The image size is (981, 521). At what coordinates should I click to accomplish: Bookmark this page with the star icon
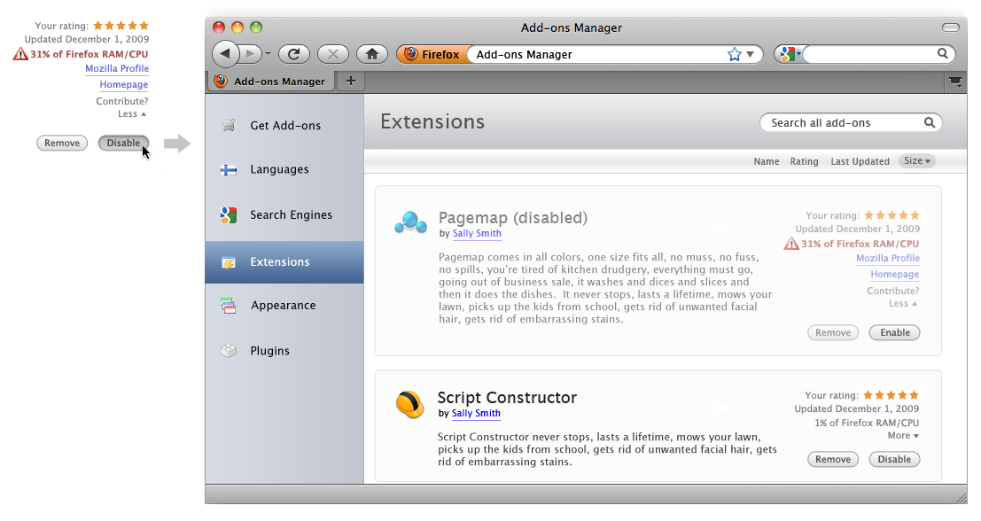coord(734,54)
